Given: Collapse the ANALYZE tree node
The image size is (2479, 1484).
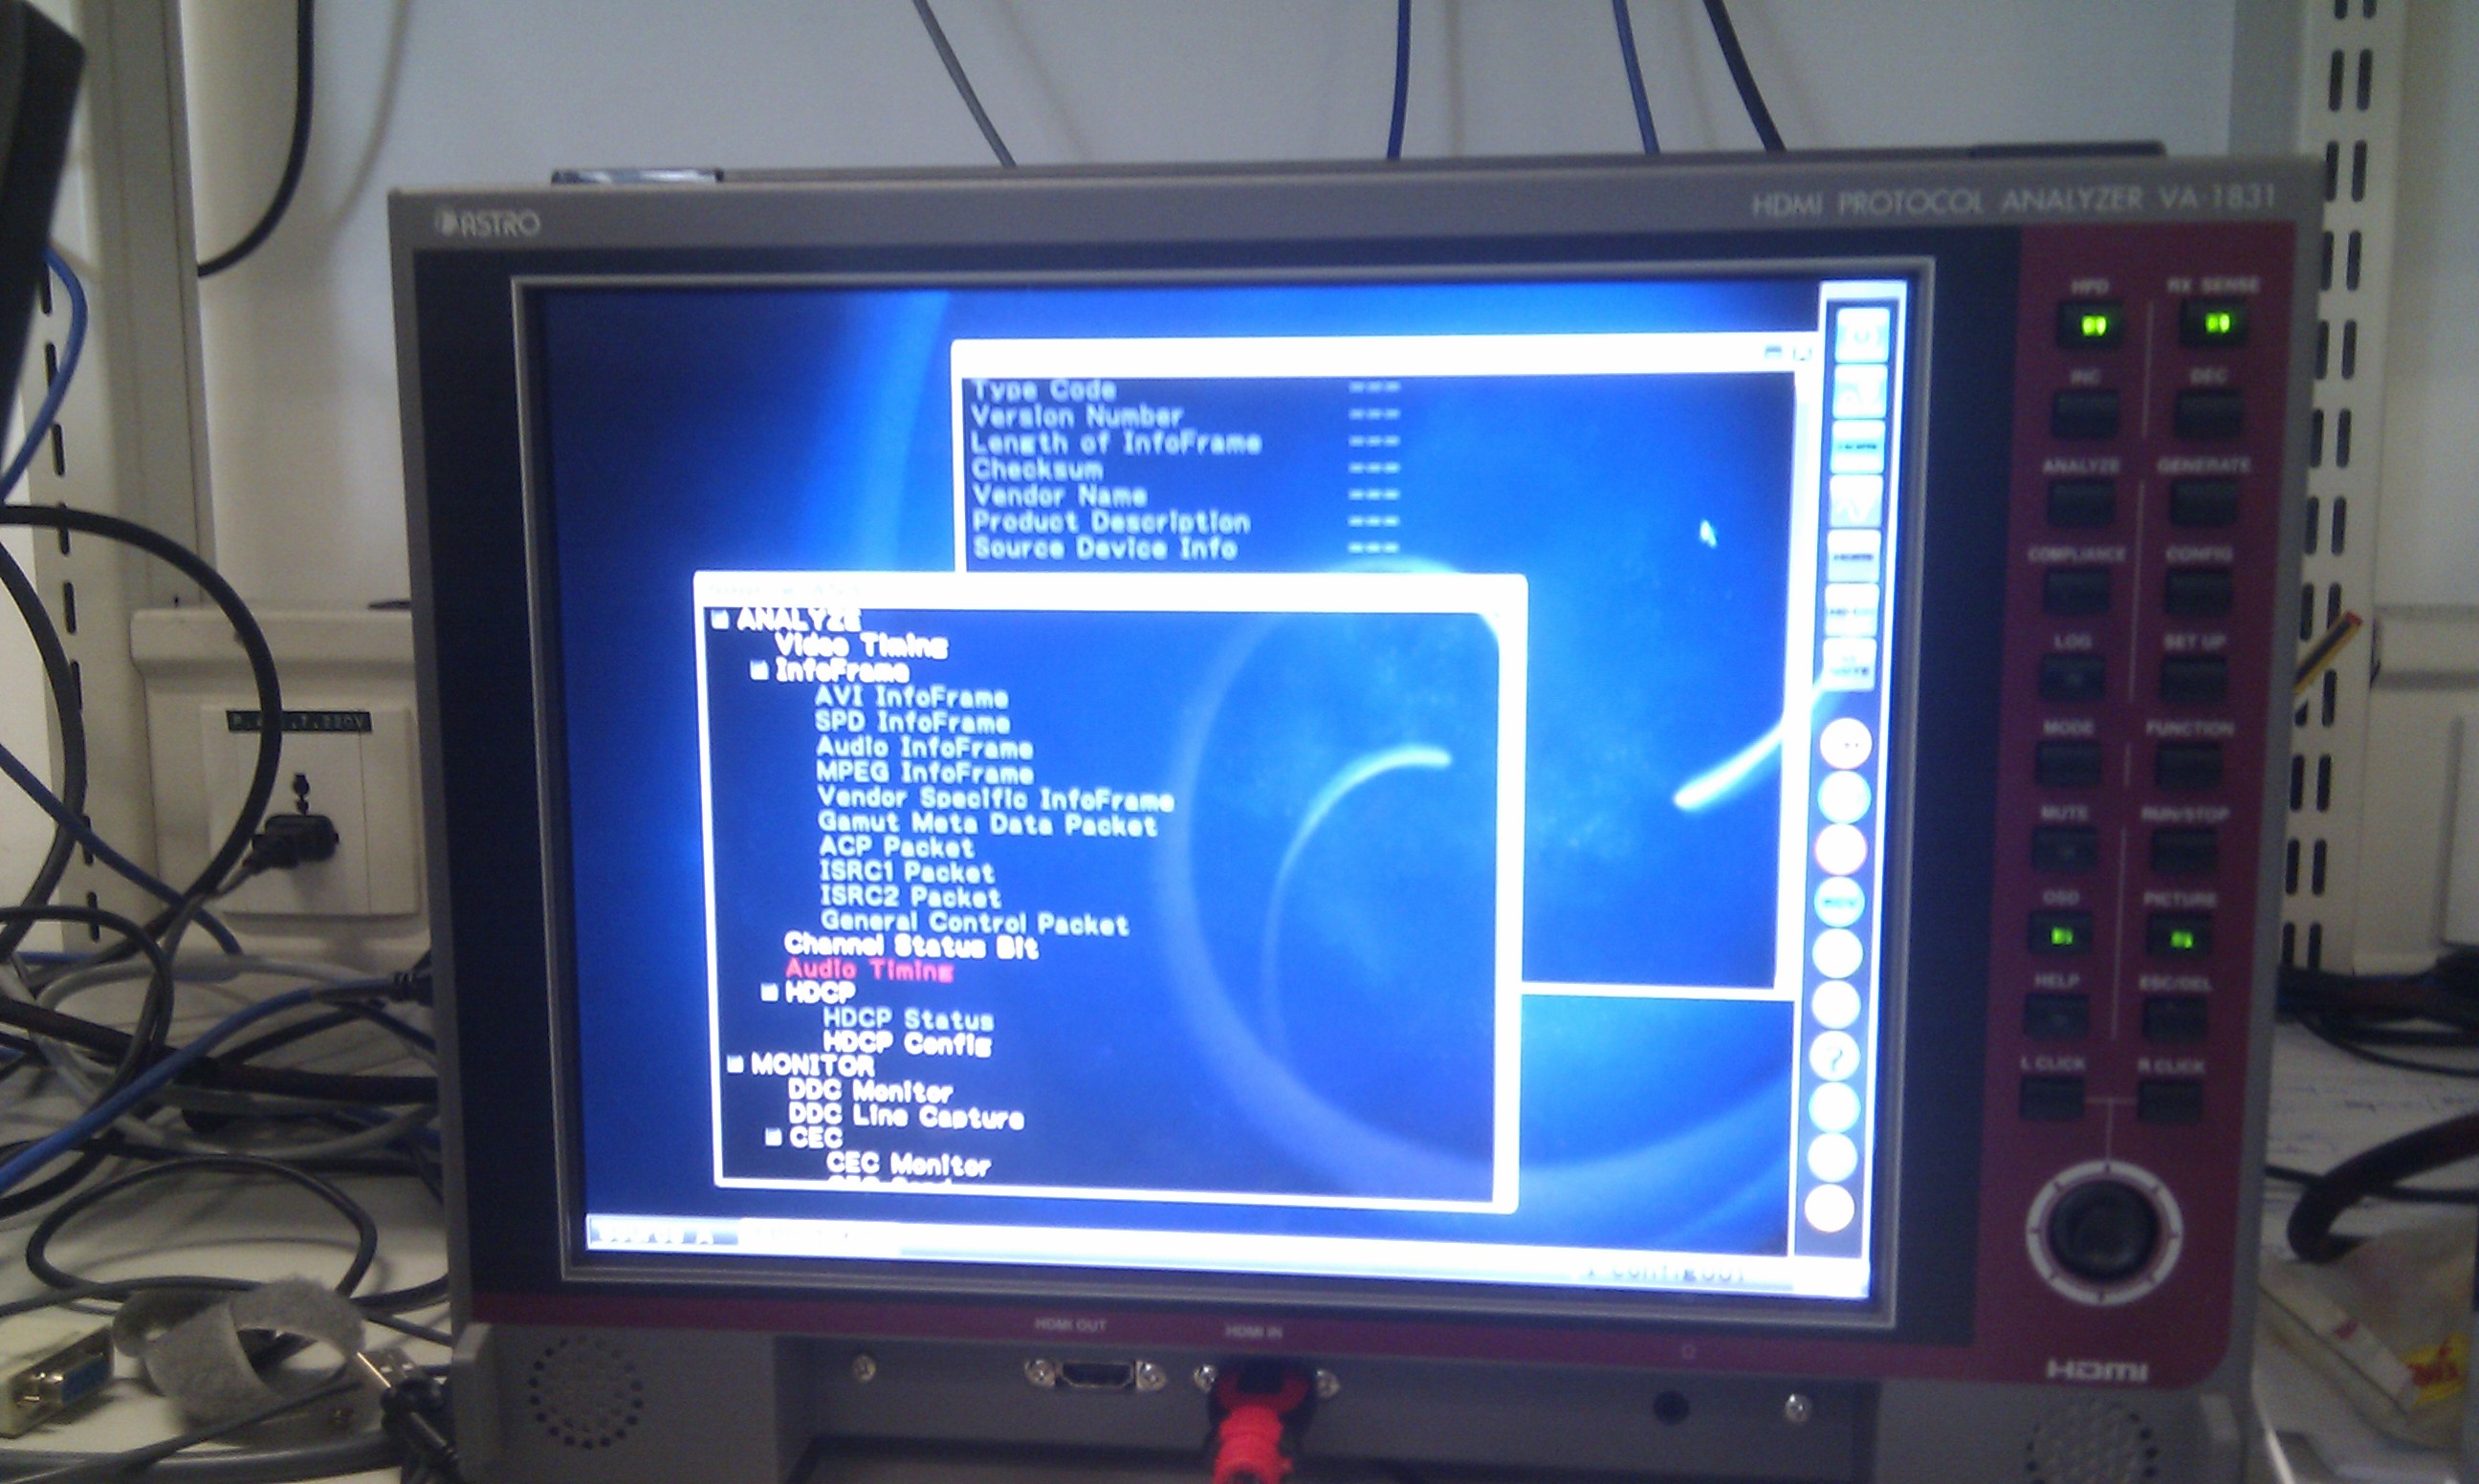Looking at the screenshot, I should click(x=719, y=621).
